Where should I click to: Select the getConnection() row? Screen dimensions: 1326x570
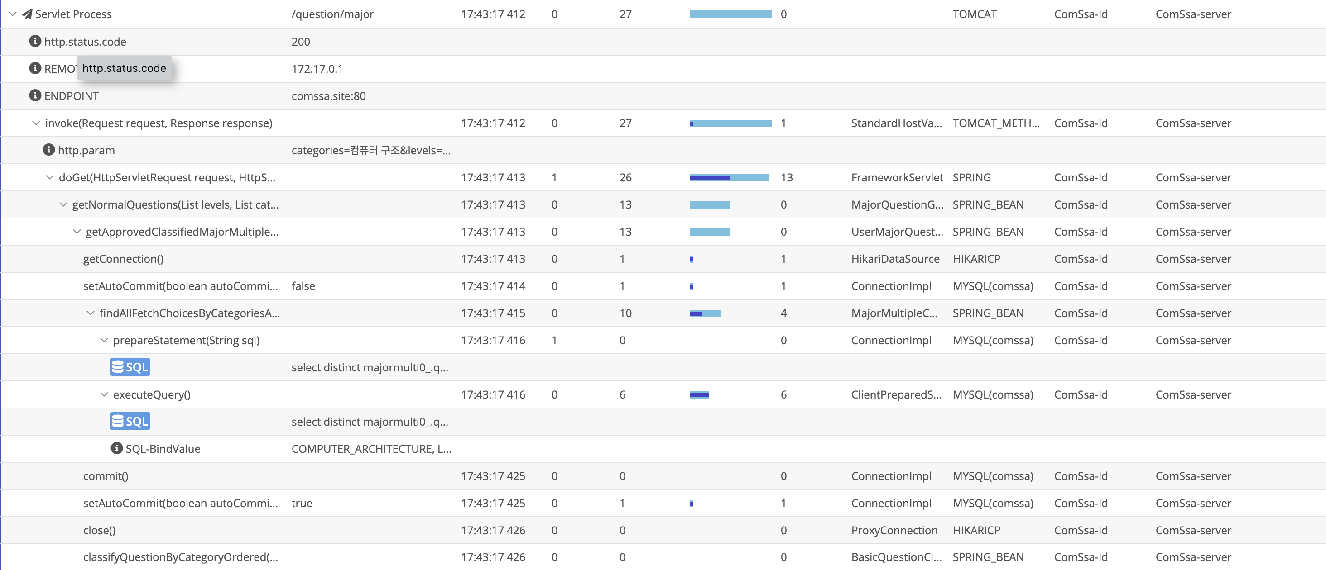point(124,259)
